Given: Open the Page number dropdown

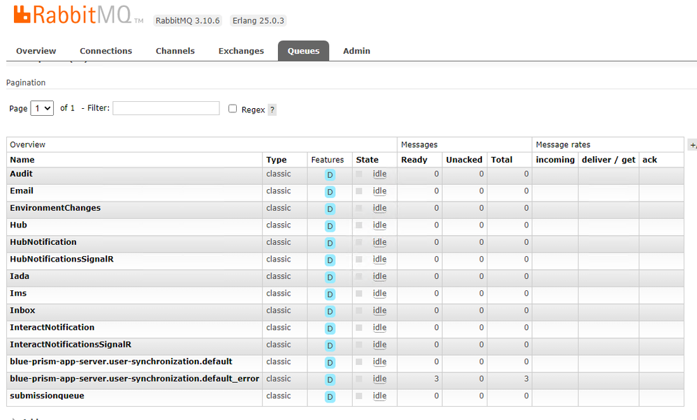Looking at the screenshot, I should click(x=42, y=109).
